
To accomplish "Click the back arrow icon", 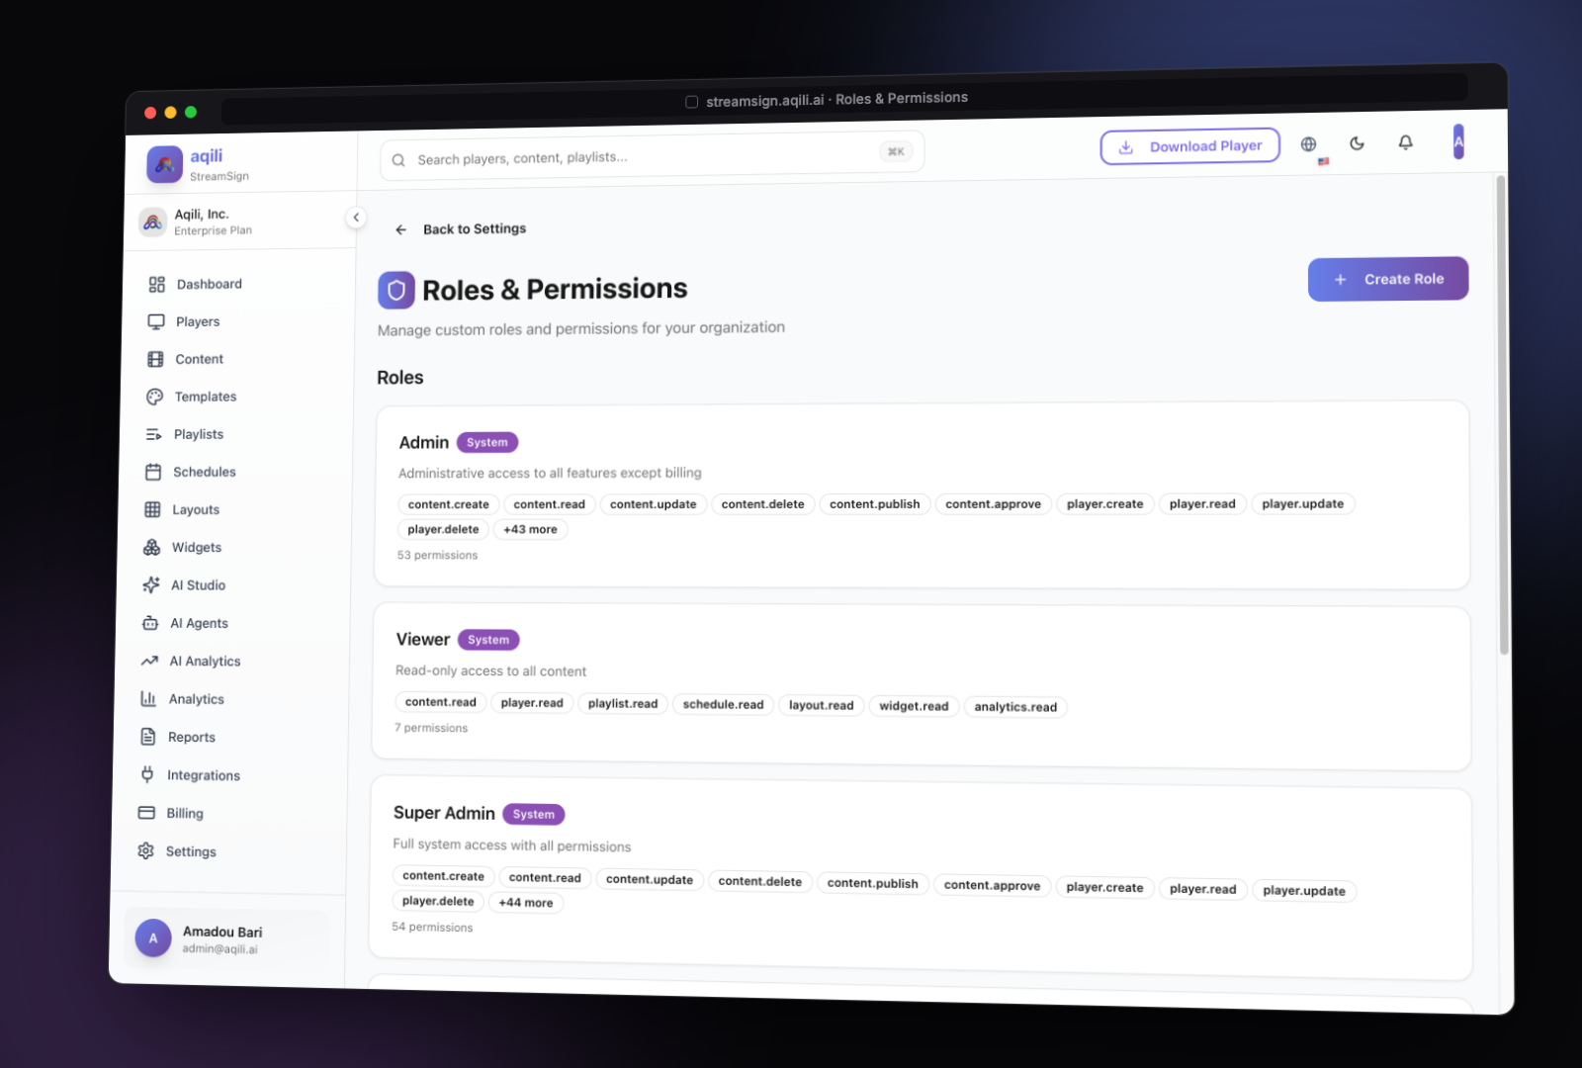I will [400, 229].
